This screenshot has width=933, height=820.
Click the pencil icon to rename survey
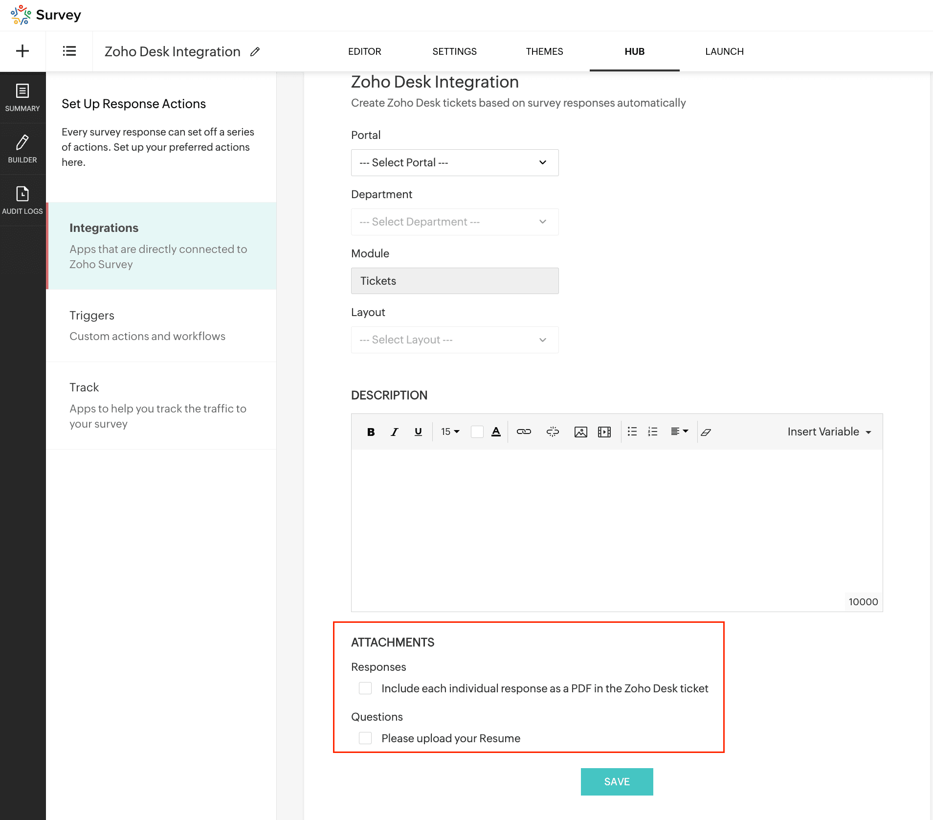tap(255, 51)
